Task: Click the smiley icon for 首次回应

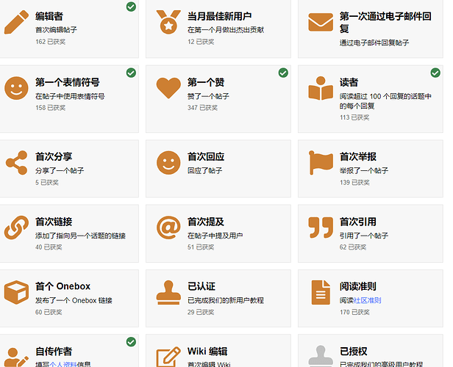Action: coord(168,163)
